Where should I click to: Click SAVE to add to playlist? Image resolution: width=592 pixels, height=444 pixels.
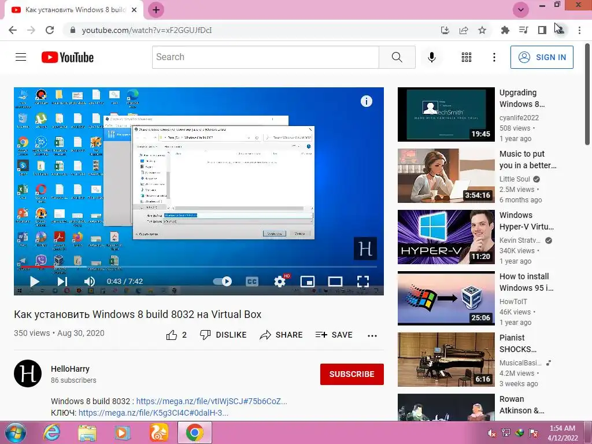[x=334, y=335]
